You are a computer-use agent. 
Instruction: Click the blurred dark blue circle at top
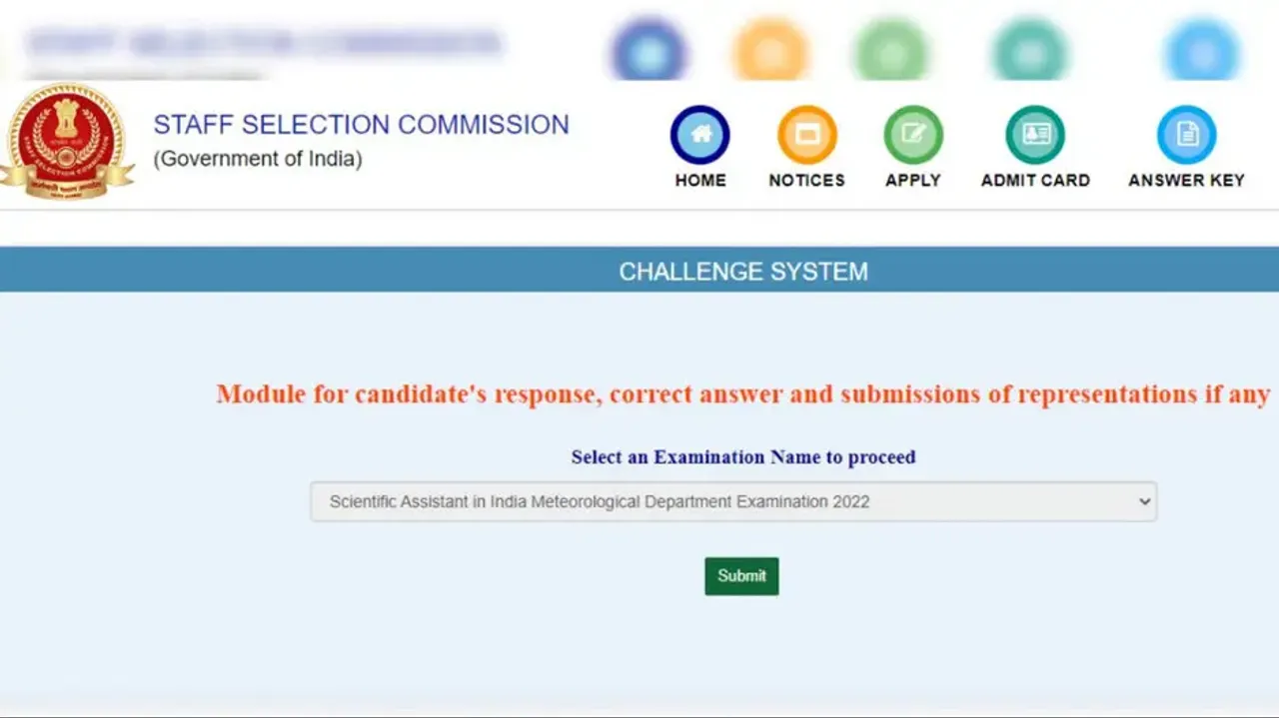pos(649,50)
